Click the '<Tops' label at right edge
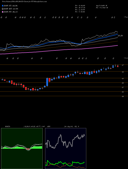This screenshot has width=128, height=169. point(126,17)
